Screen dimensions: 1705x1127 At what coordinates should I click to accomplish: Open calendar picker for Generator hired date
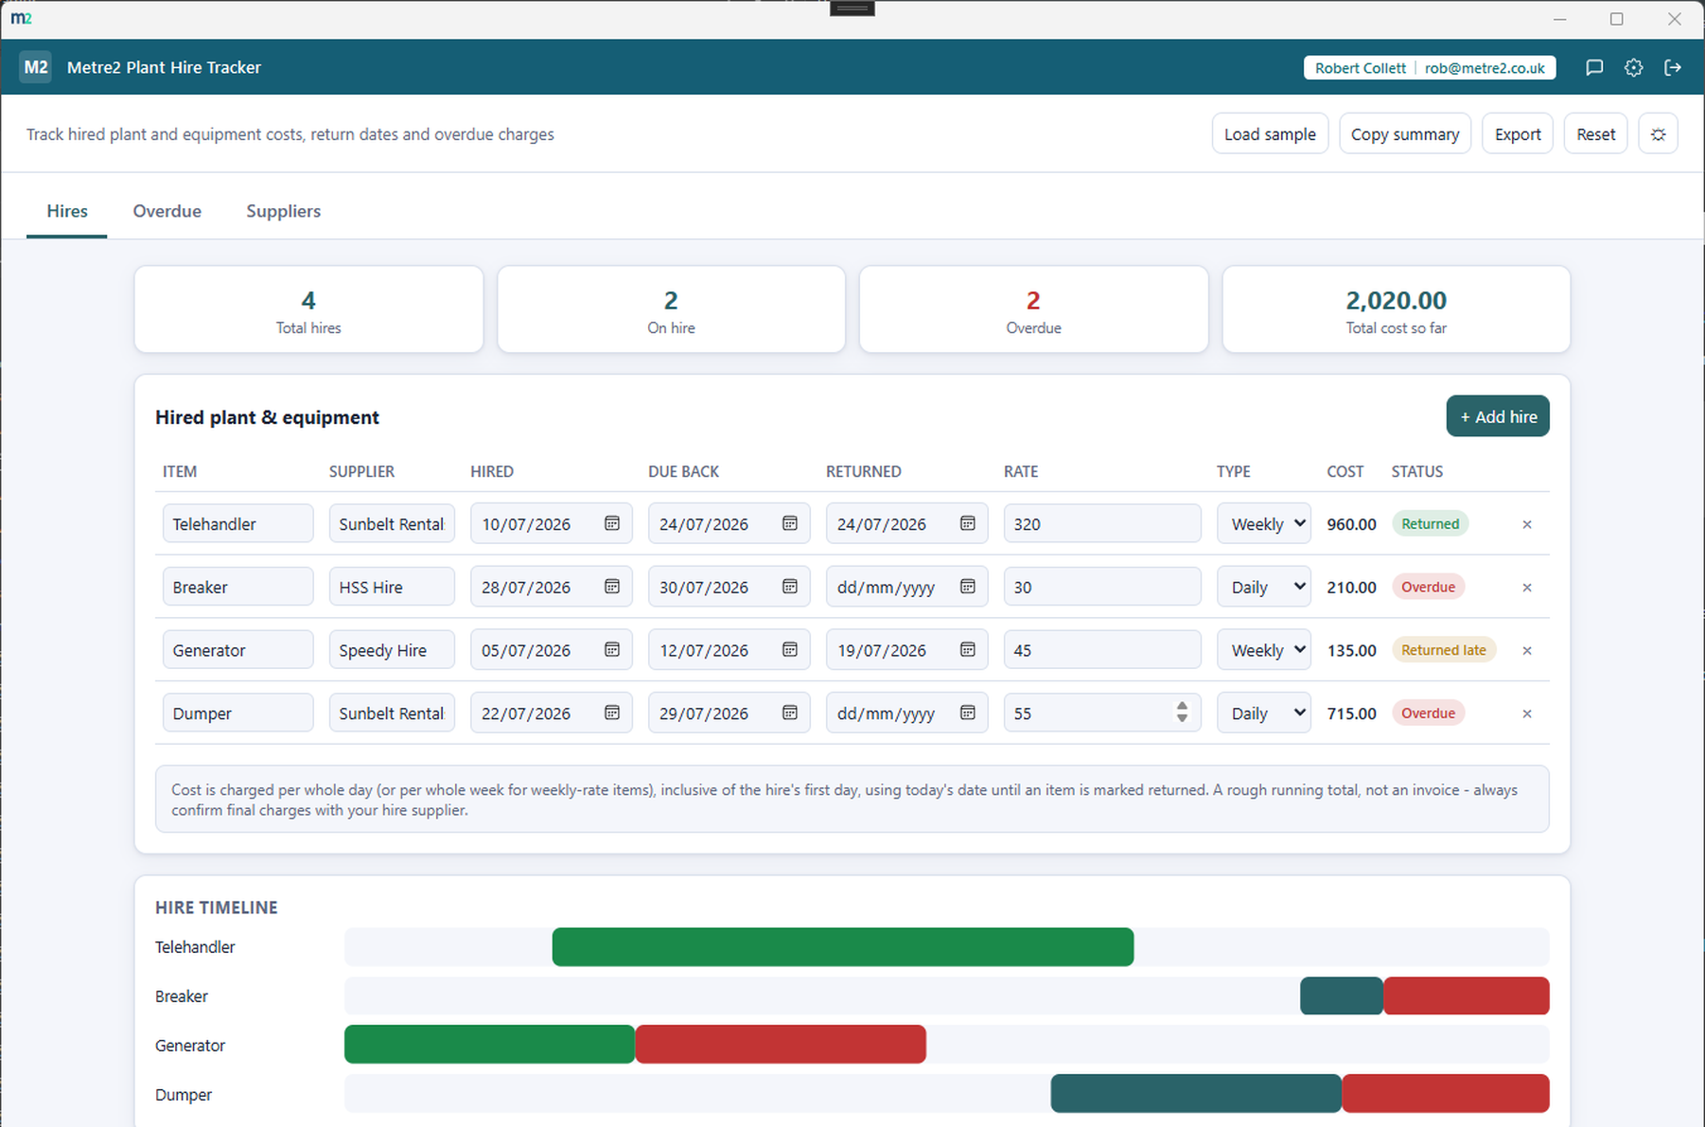[x=612, y=650]
